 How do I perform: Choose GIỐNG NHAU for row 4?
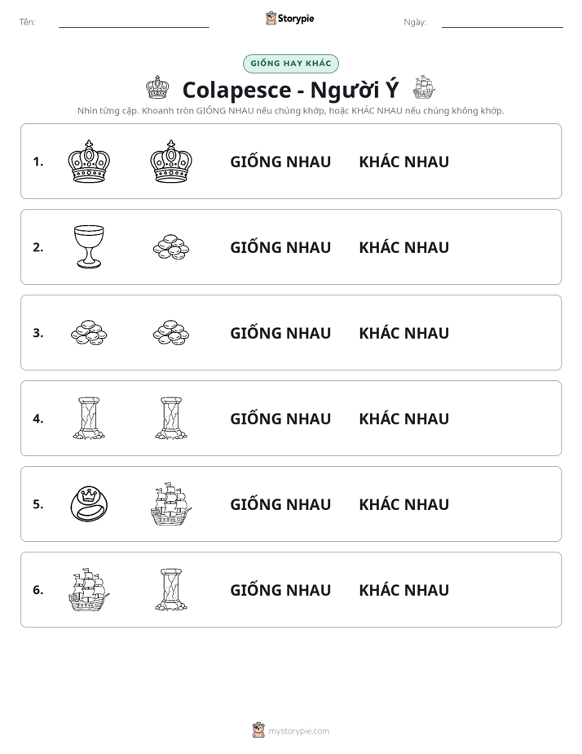coord(280,419)
